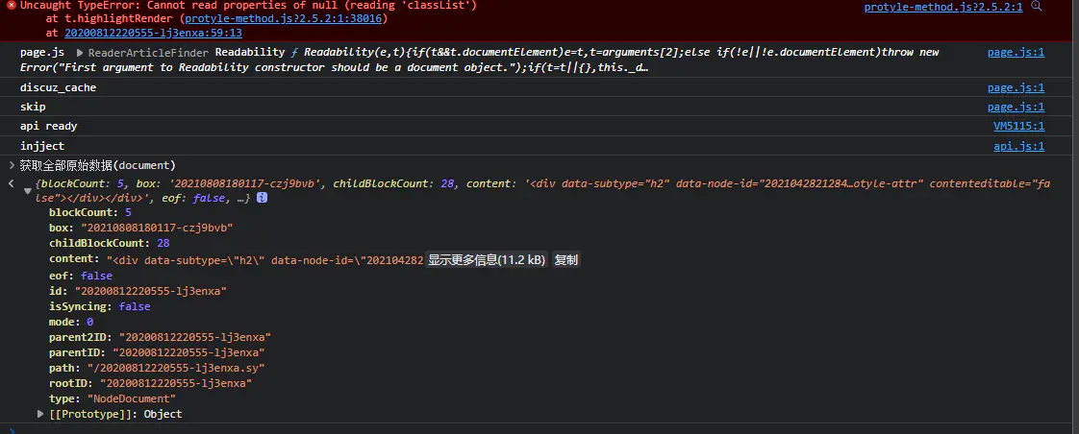The width and height of the screenshot is (1079, 434).
Task: Open page.js:1 link on Readability row
Action: click(x=1016, y=52)
